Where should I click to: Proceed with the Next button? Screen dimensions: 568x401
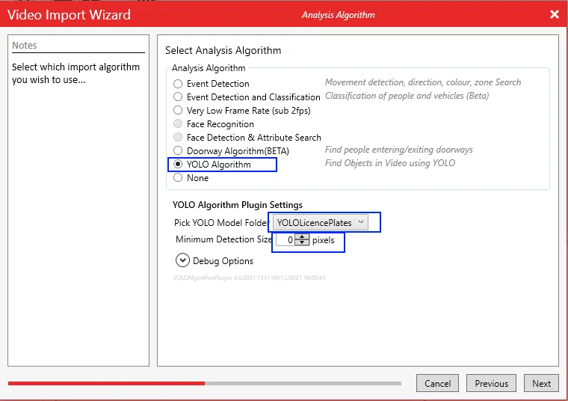(x=541, y=383)
